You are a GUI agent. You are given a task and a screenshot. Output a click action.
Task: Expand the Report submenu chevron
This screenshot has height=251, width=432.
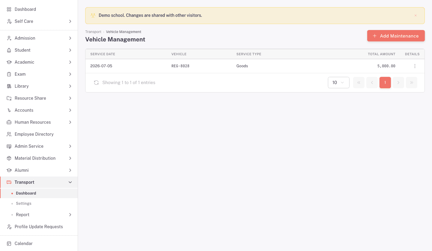click(x=70, y=215)
